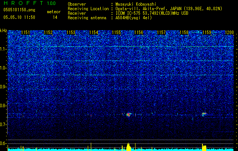Click the yellow amplitude peak near 1159
The image size is (238, 151).
204,147
